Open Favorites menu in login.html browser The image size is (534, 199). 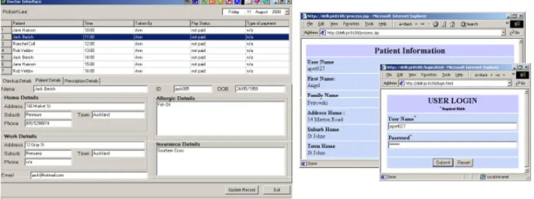tap(429, 75)
